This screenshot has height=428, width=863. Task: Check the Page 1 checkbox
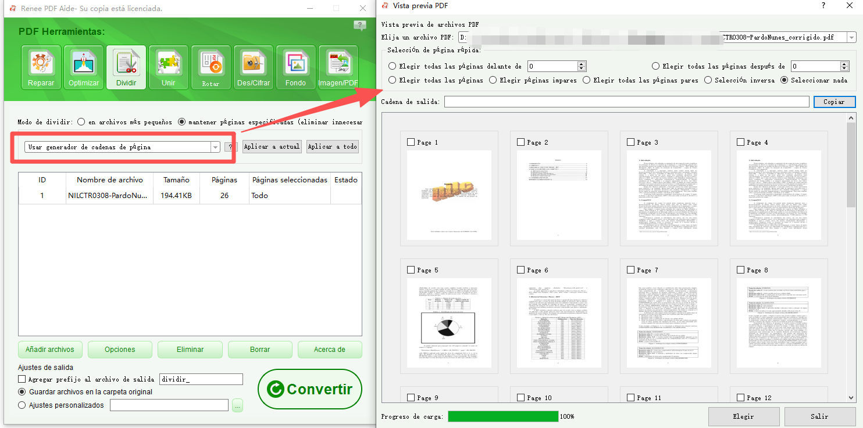(x=411, y=142)
